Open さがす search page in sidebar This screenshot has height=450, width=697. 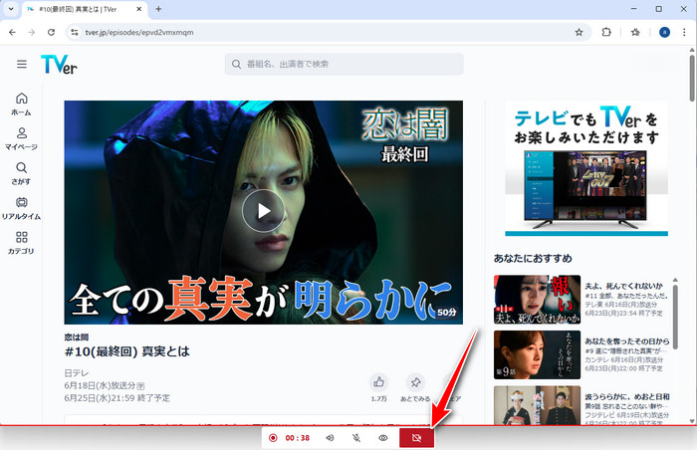(x=21, y=173)
